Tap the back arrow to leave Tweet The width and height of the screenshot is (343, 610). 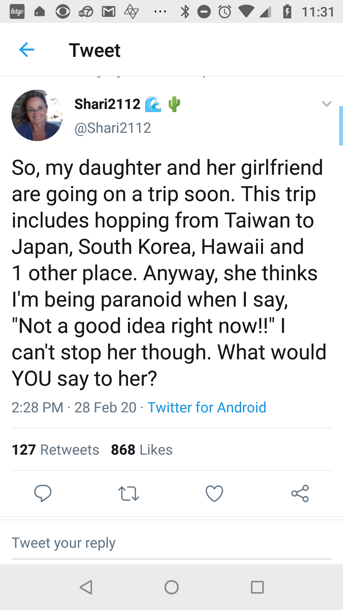[27, 50]
